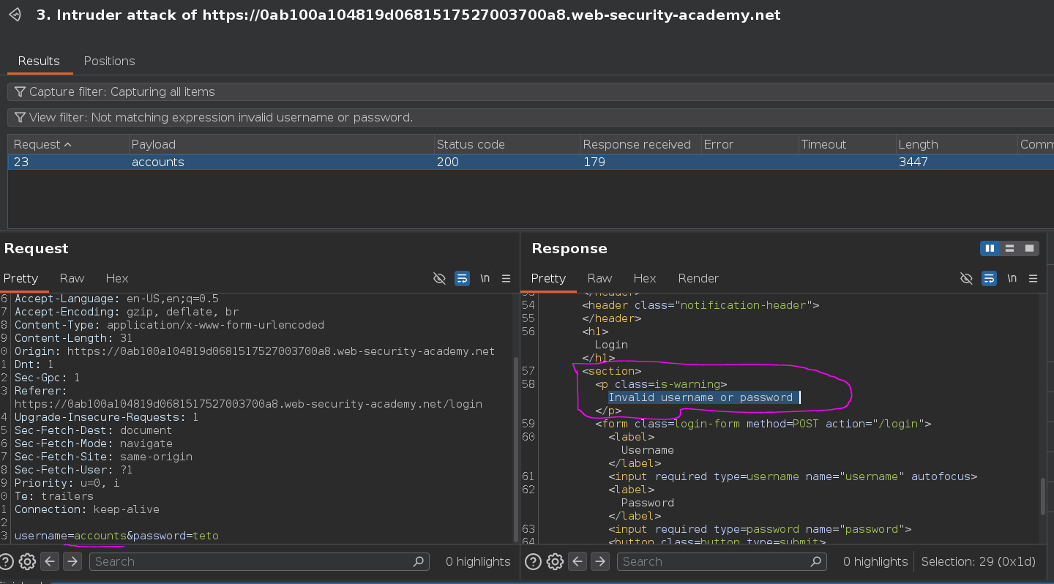Toggle \n non-printable chars in Request panel

485,278
